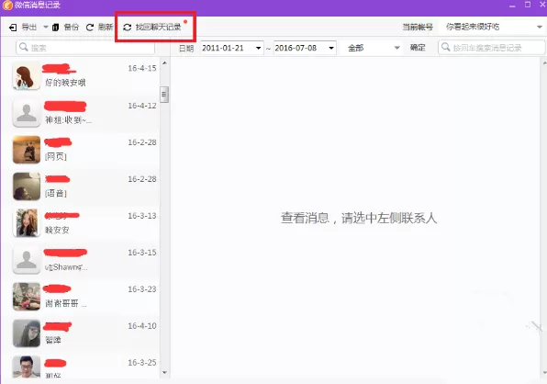Click avatar of contact dated 16-3-23
The image size is (547, 384).
(27, 297)
